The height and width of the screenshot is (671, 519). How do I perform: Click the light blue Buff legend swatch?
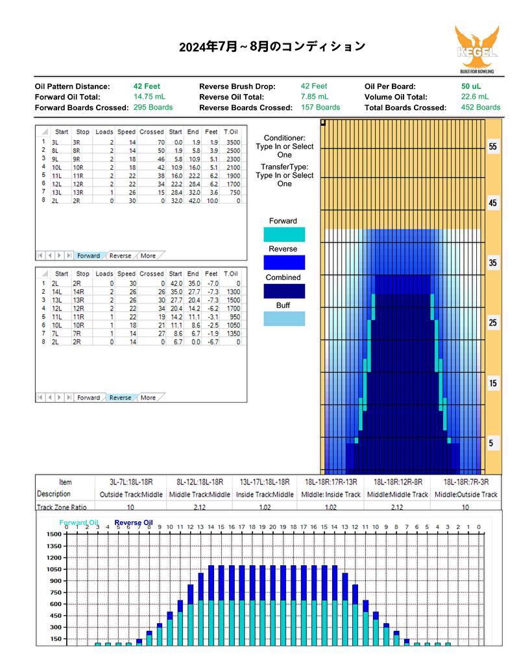(284, 319)
